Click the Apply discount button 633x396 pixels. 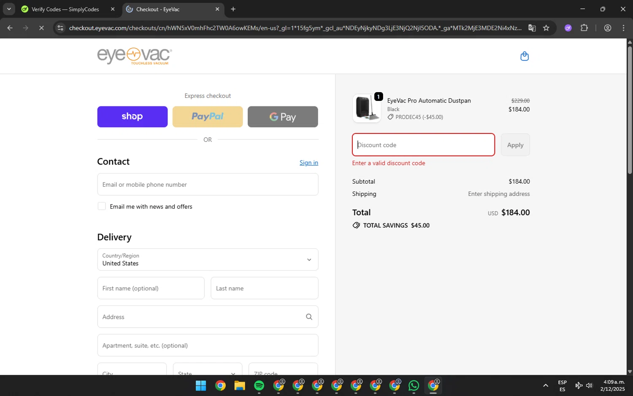[515, 145]
